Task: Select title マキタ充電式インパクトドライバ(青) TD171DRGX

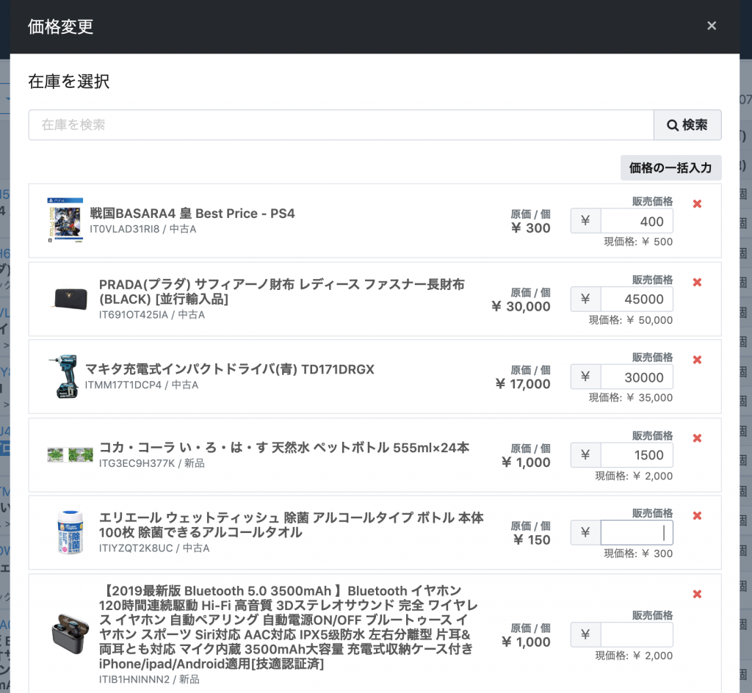Action: click(x=229, y=369)
